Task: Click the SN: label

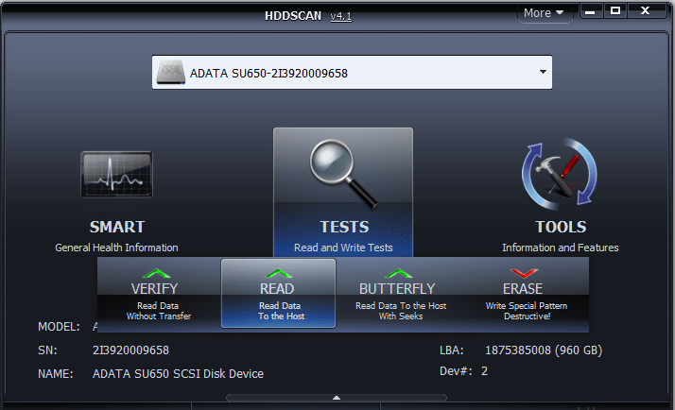Action: tap(47, 350)
